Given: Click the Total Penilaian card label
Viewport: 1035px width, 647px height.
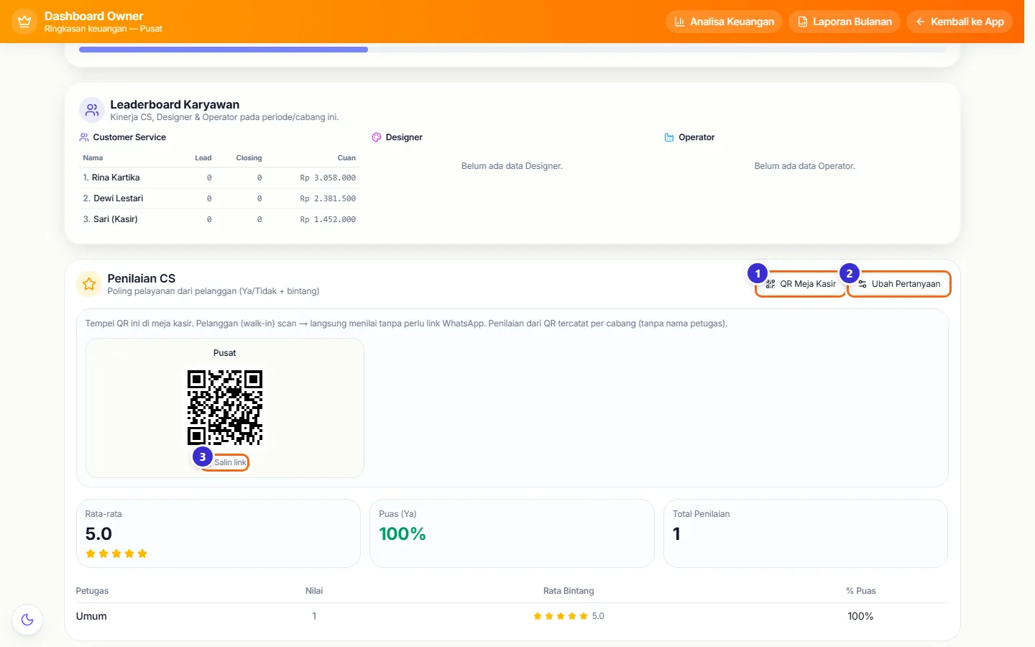Looking at the screenshot, I should pyautogui.click(x=701, y=514).
